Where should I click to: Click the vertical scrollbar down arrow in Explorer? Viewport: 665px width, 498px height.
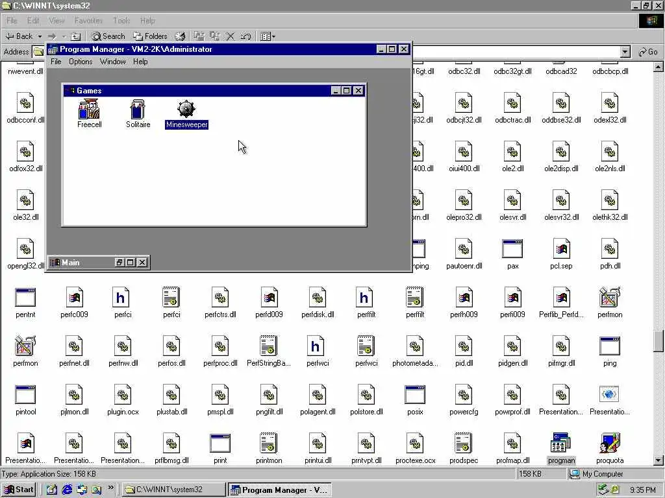click(x=659, y=460)
